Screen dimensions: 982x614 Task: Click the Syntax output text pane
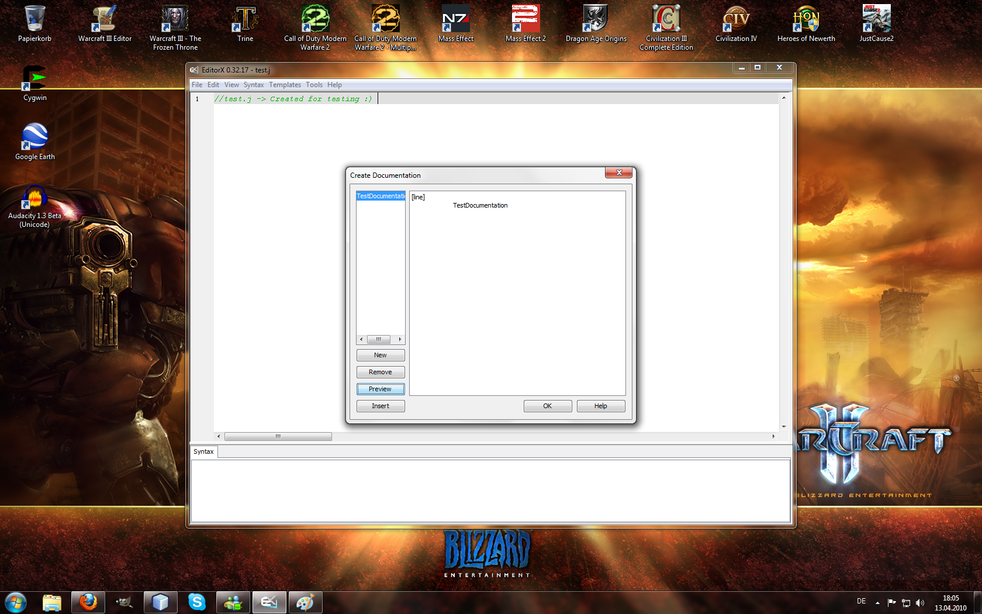point(490,490)
